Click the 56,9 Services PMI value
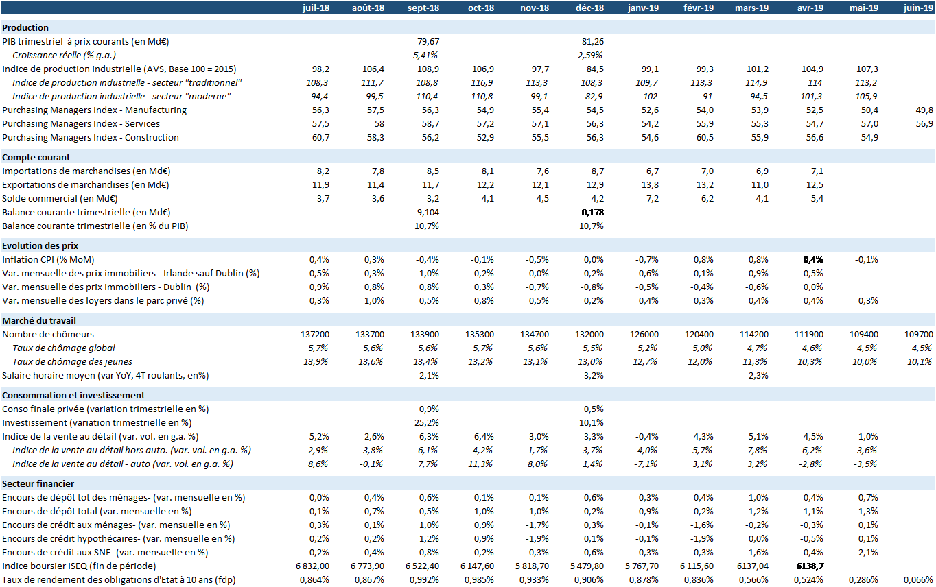Viewport: 936px width, 587px height. 924,124
